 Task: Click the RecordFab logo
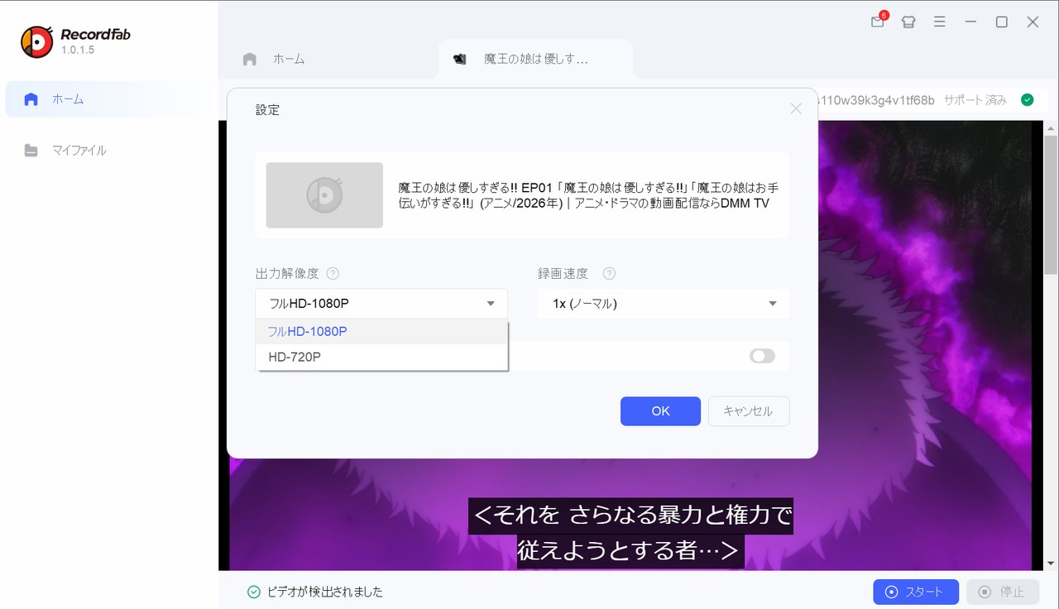point(36,41)
